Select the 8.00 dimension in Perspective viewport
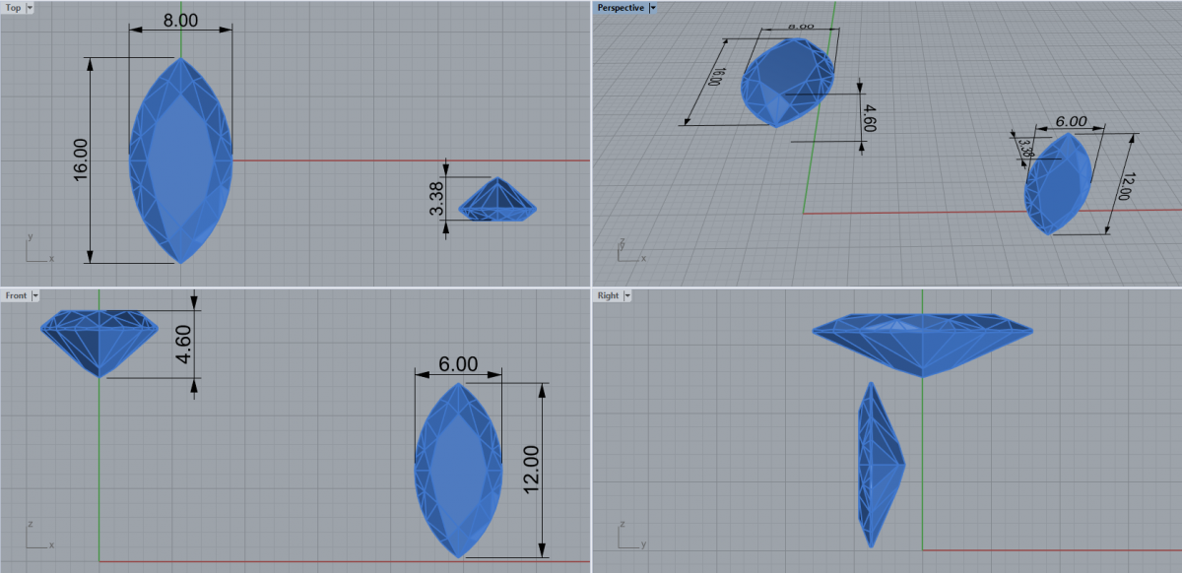 pyautogui.click(x=802, y=27)
